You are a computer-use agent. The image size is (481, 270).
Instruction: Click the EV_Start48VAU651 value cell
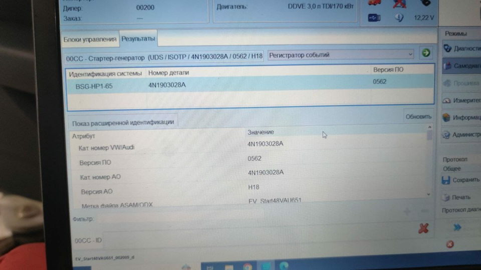point(275,201)
